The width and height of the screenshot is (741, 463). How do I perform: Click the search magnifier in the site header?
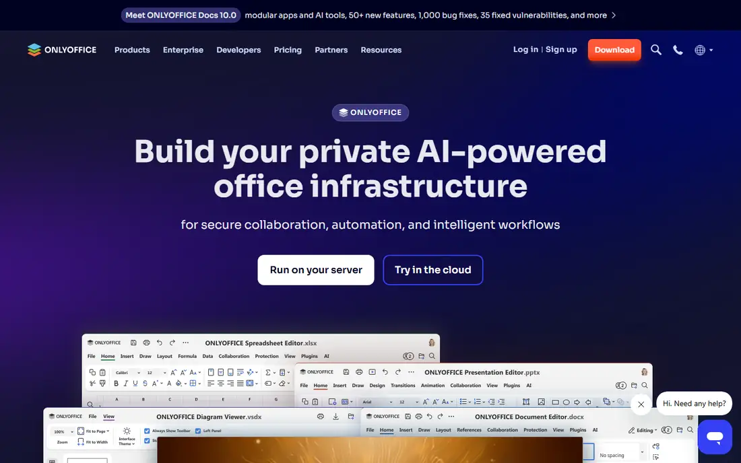click(x=655, y=50)
